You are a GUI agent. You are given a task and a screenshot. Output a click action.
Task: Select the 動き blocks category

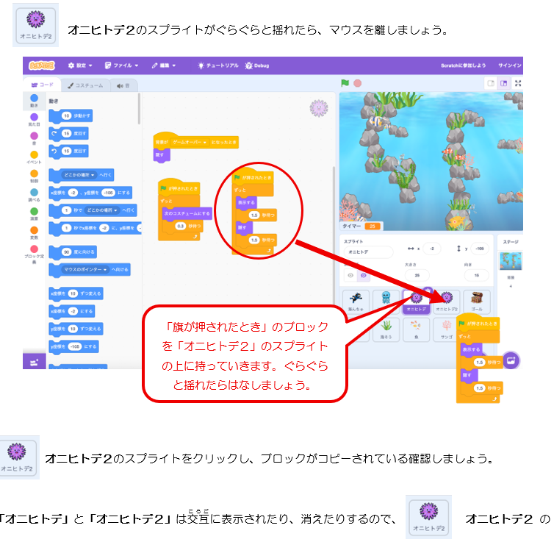click(35, 101)
